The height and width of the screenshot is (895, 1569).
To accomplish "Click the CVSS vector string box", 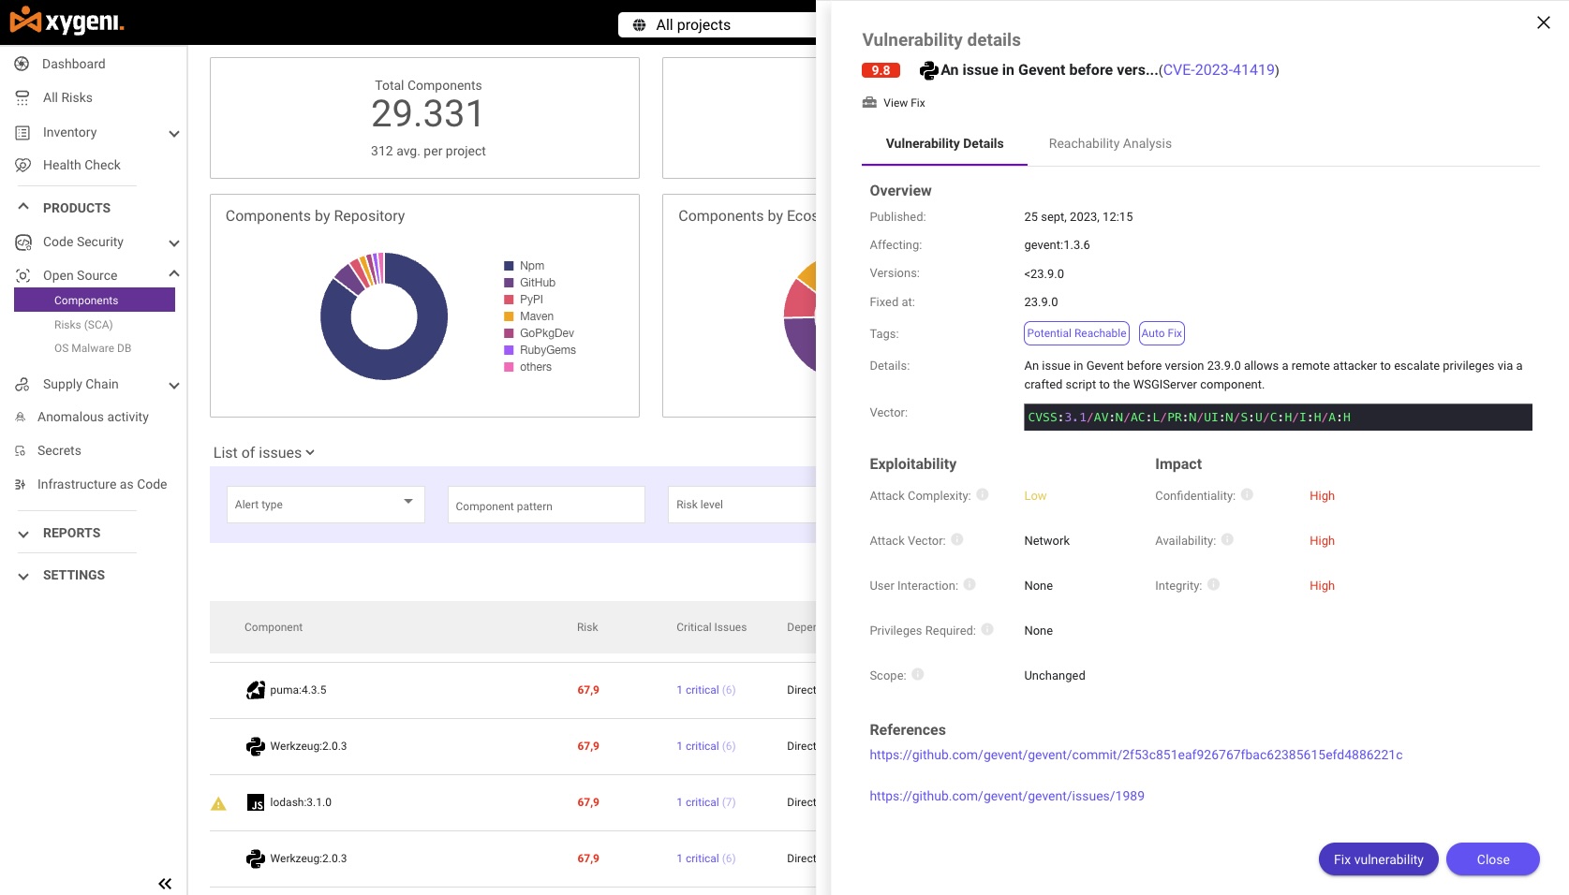I will pyautogui.click(x=1278, y=418).
